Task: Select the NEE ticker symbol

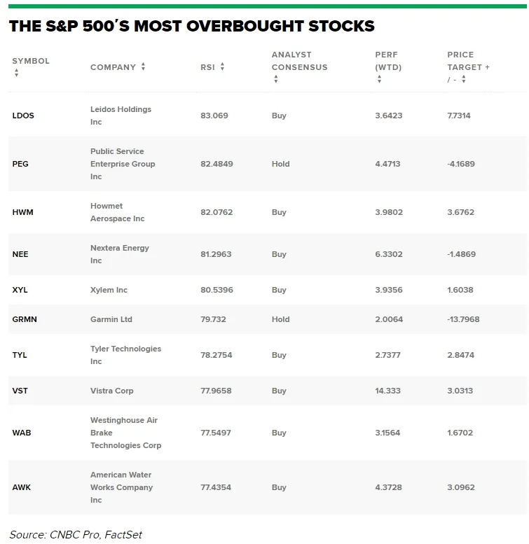Action: (x=20, y=254)
